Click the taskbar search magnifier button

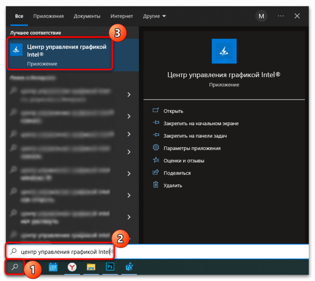click(x=15, y=267)
